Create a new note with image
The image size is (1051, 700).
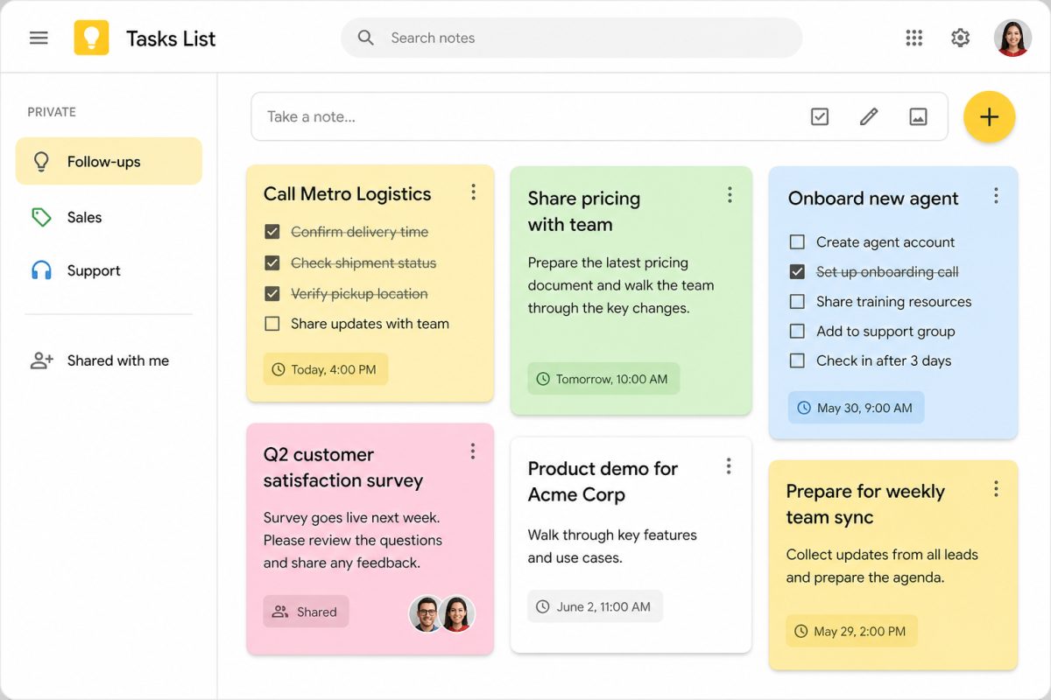[918, 116]
